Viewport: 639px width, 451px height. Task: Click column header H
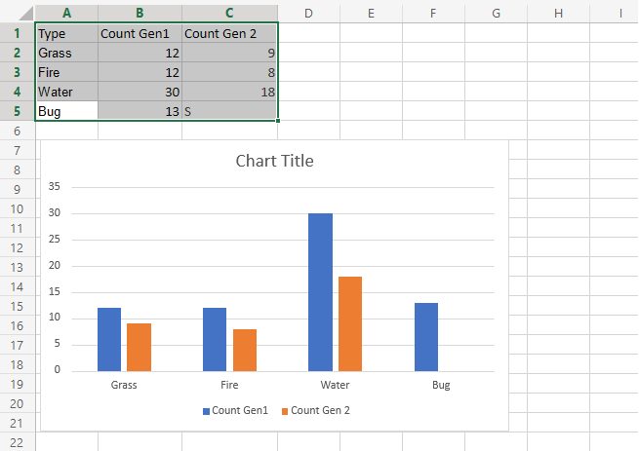pyautogui.click(x=558, y=12)
